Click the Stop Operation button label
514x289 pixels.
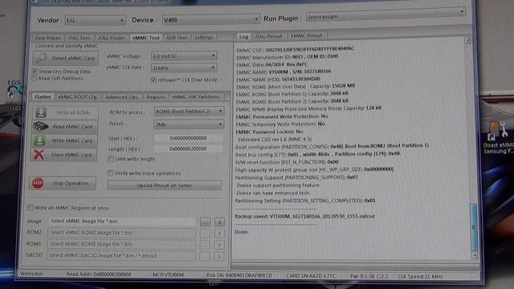(70, 183)
